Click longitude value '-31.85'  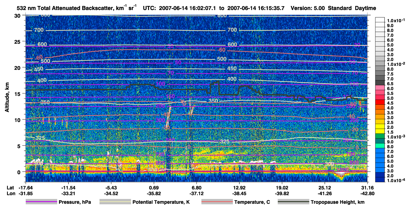pos(25,193)
